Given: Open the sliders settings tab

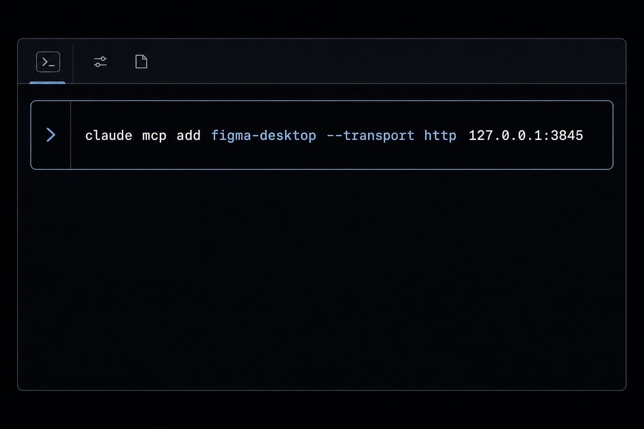Looking at the screenshot, I should point(100,62).
